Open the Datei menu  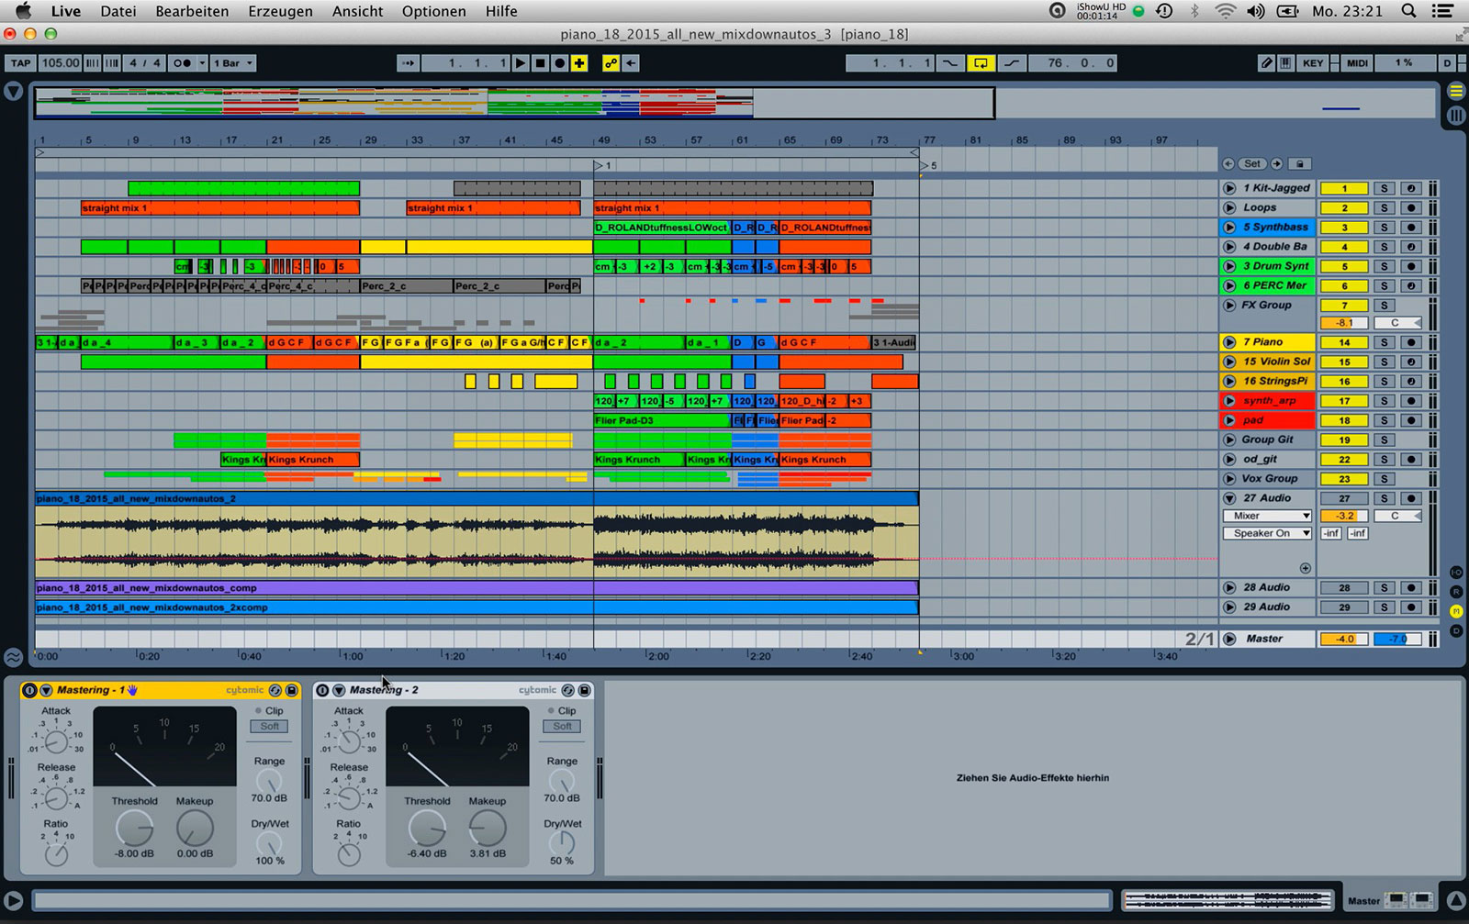pos(118,11)
